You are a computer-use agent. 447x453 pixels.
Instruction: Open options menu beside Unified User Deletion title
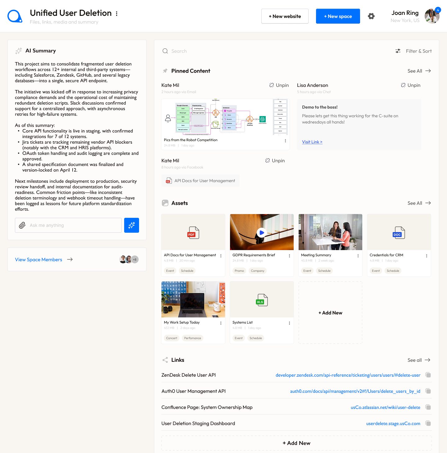(x=117, y=14)
